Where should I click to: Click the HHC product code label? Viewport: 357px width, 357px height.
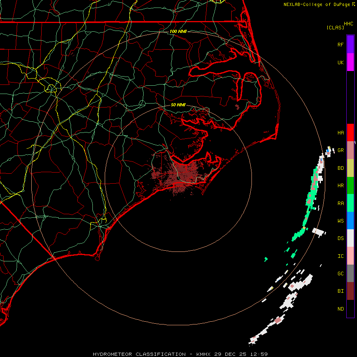click(x=348, y=24)
